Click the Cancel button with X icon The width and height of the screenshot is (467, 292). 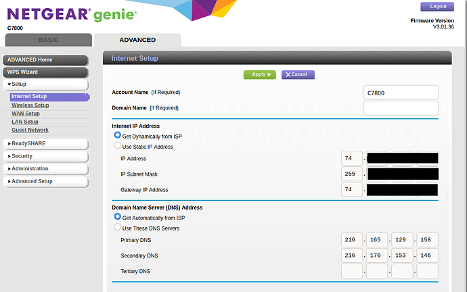coord(298,74)
